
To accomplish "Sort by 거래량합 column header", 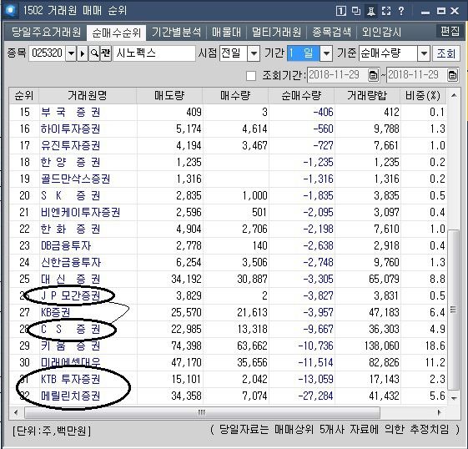I will point(367,96).
